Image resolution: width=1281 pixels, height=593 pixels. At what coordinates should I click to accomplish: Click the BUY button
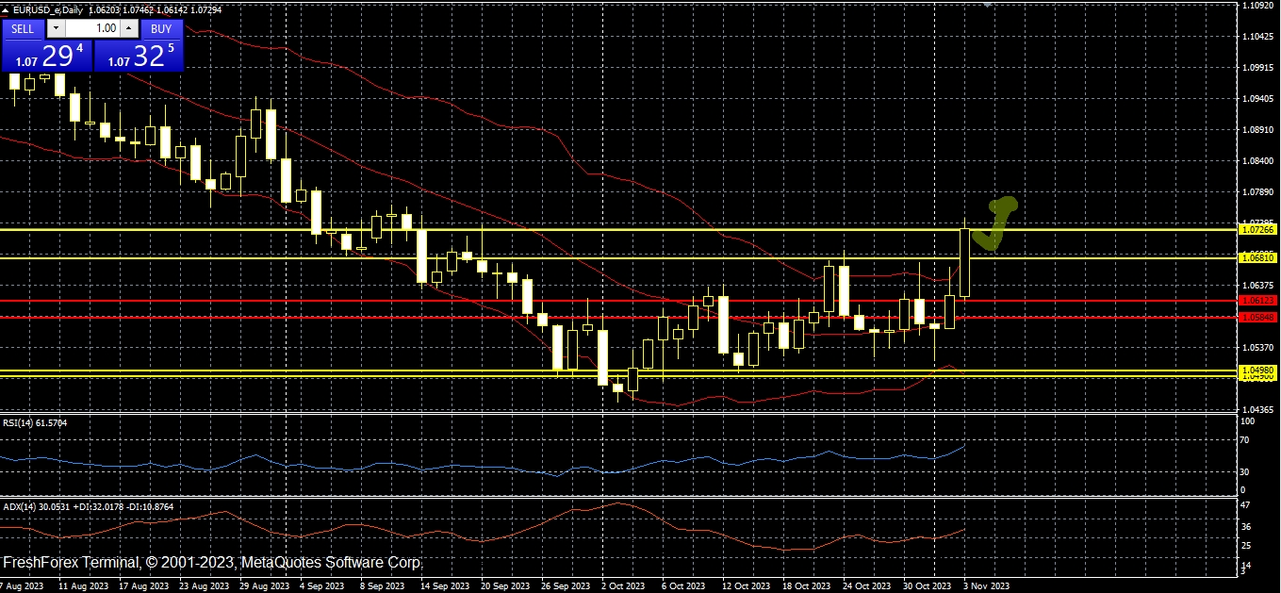161,29
